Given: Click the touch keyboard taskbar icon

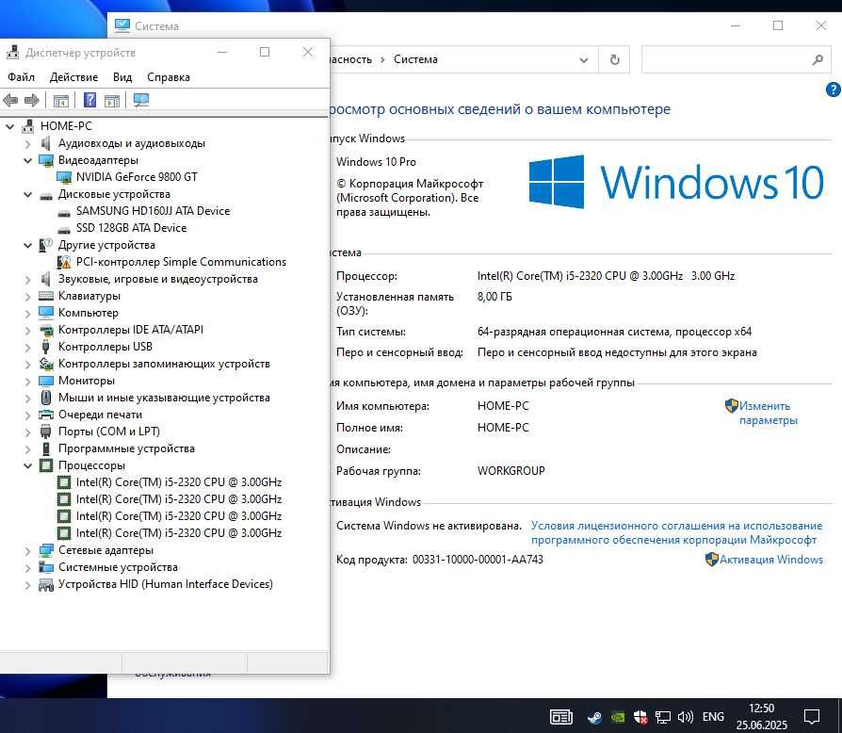Looking at the screenshot, I should click(561, 717).
